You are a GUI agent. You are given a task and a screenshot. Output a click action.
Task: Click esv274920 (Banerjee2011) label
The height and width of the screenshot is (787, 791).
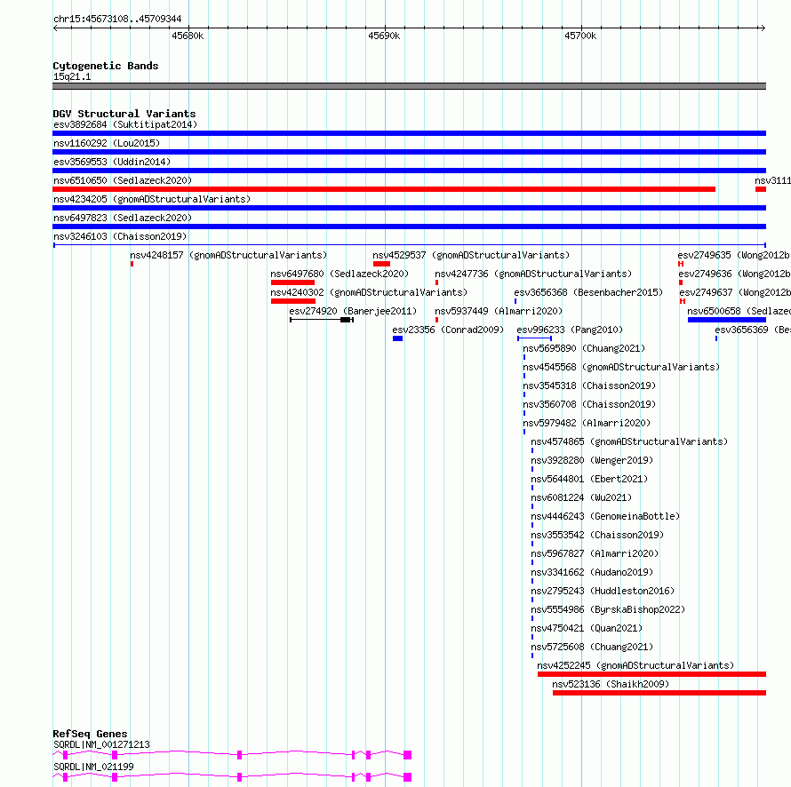353,311
